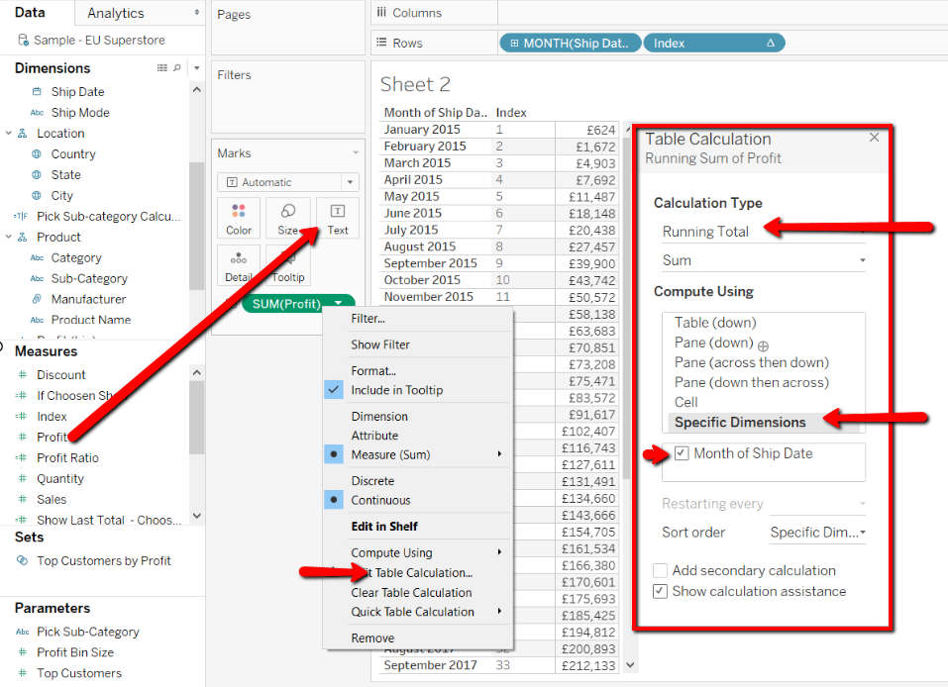Expand the Marks card menu arrow
This screenshot has height=687, width=948.
[356, 152]
